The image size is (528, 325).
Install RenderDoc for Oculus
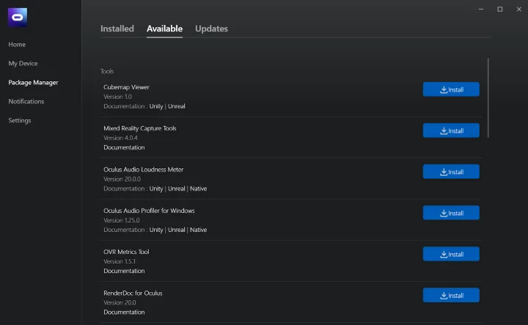[x=451, y=295]
